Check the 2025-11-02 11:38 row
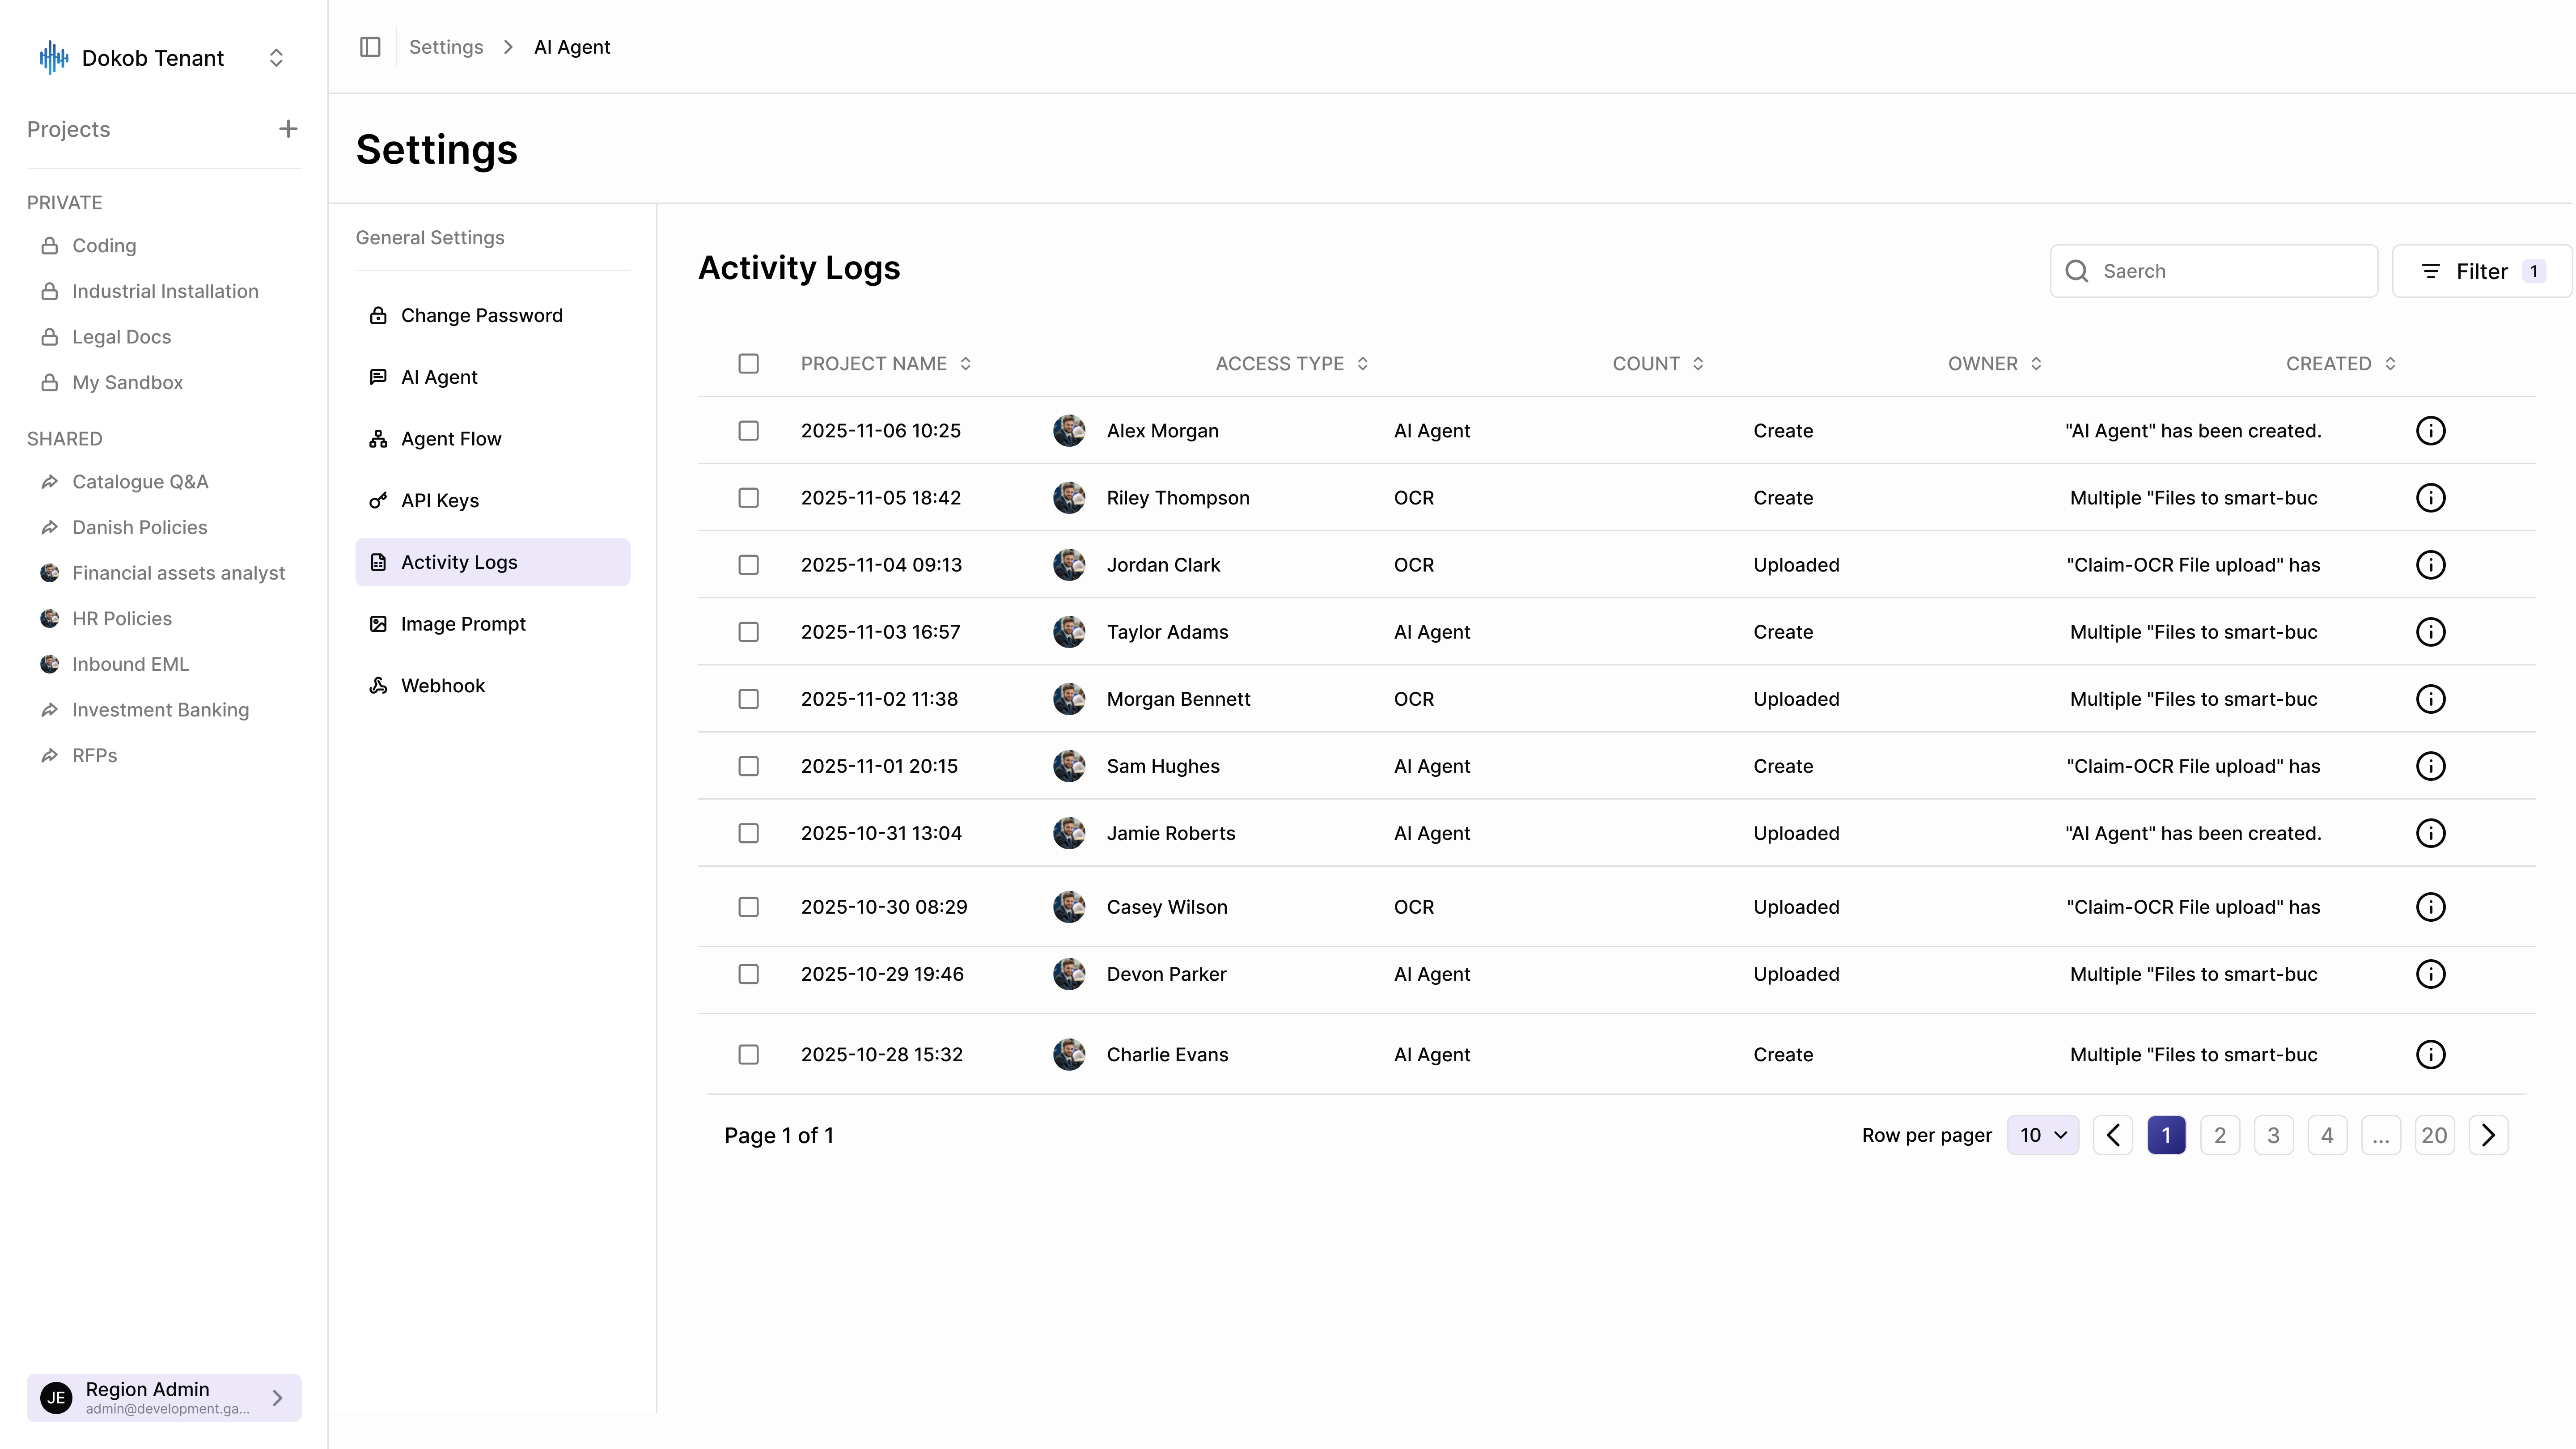2576x1449 pixels. point(748,699)
